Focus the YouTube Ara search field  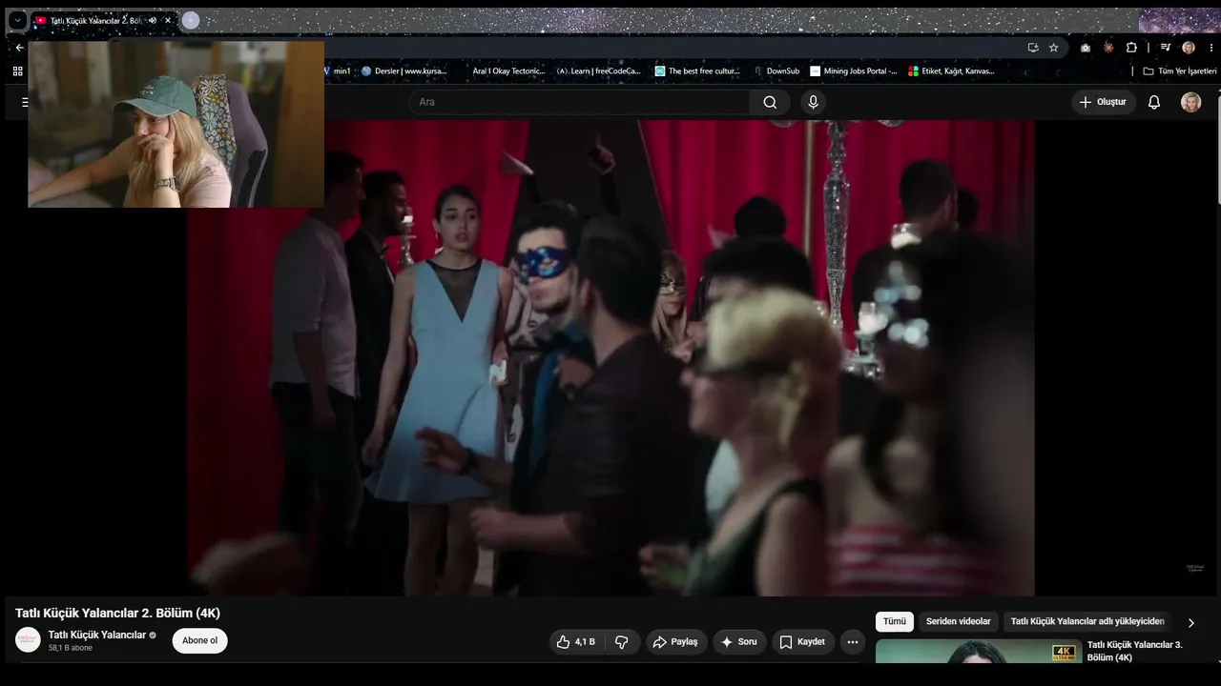coord(580,102)
